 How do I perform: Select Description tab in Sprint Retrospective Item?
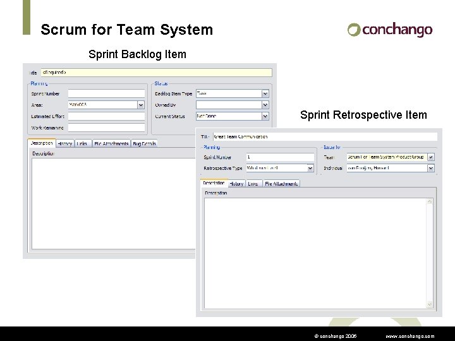click(x=214, y=183)
